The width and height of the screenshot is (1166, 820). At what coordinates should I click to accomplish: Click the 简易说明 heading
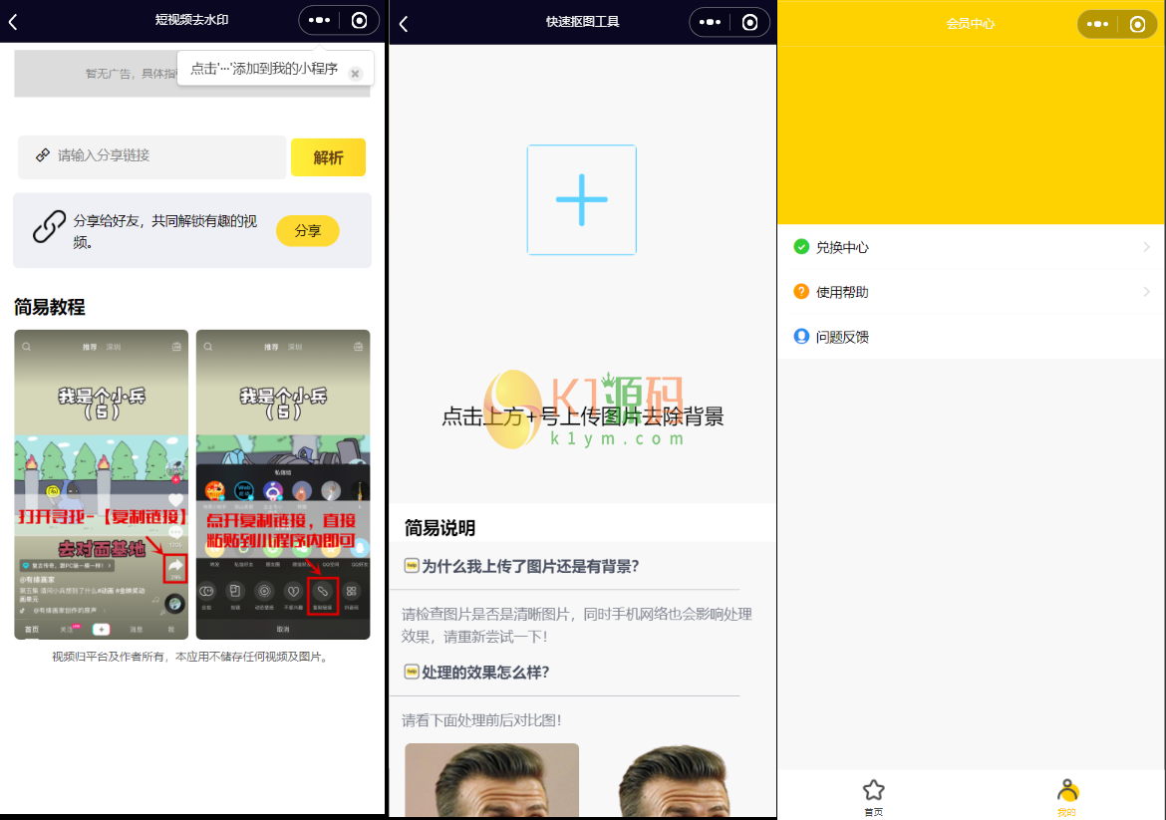click(x=439, y=528)
